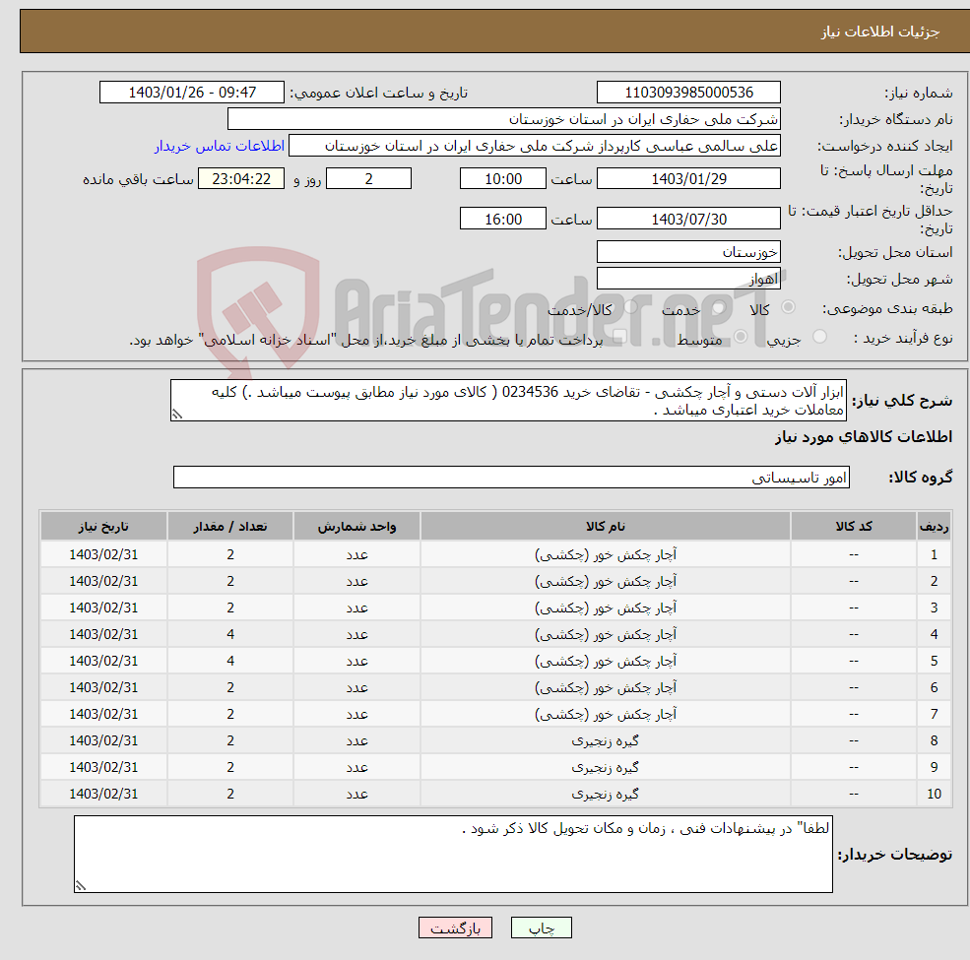Click the request creator name field

point(535,146)
